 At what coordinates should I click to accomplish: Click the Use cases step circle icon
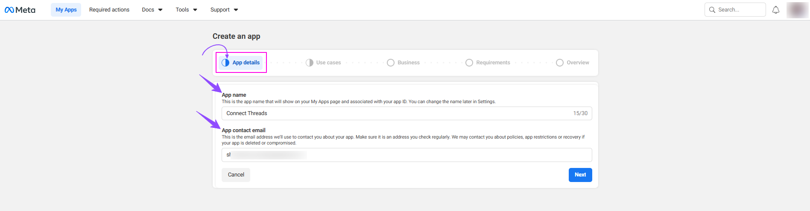click(x=310, y=63)
